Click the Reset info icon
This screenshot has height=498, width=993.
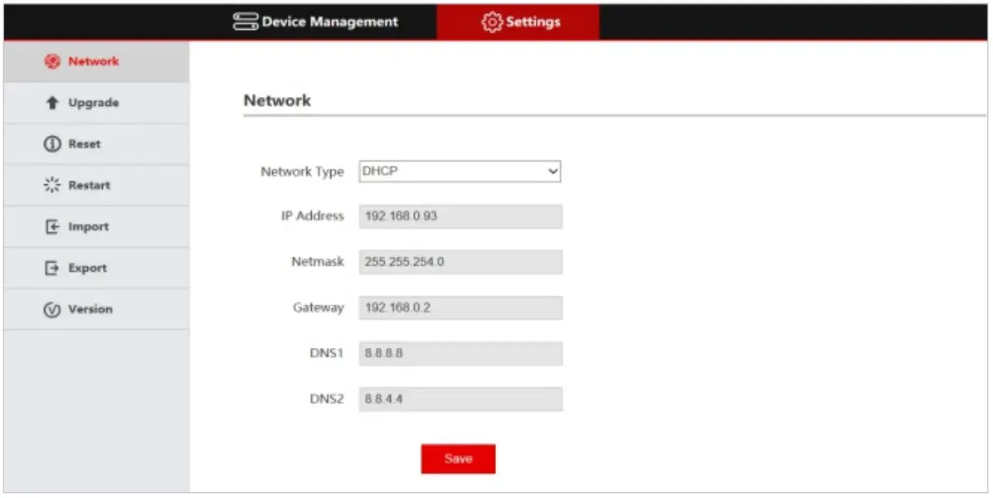[x=54, y=143]
